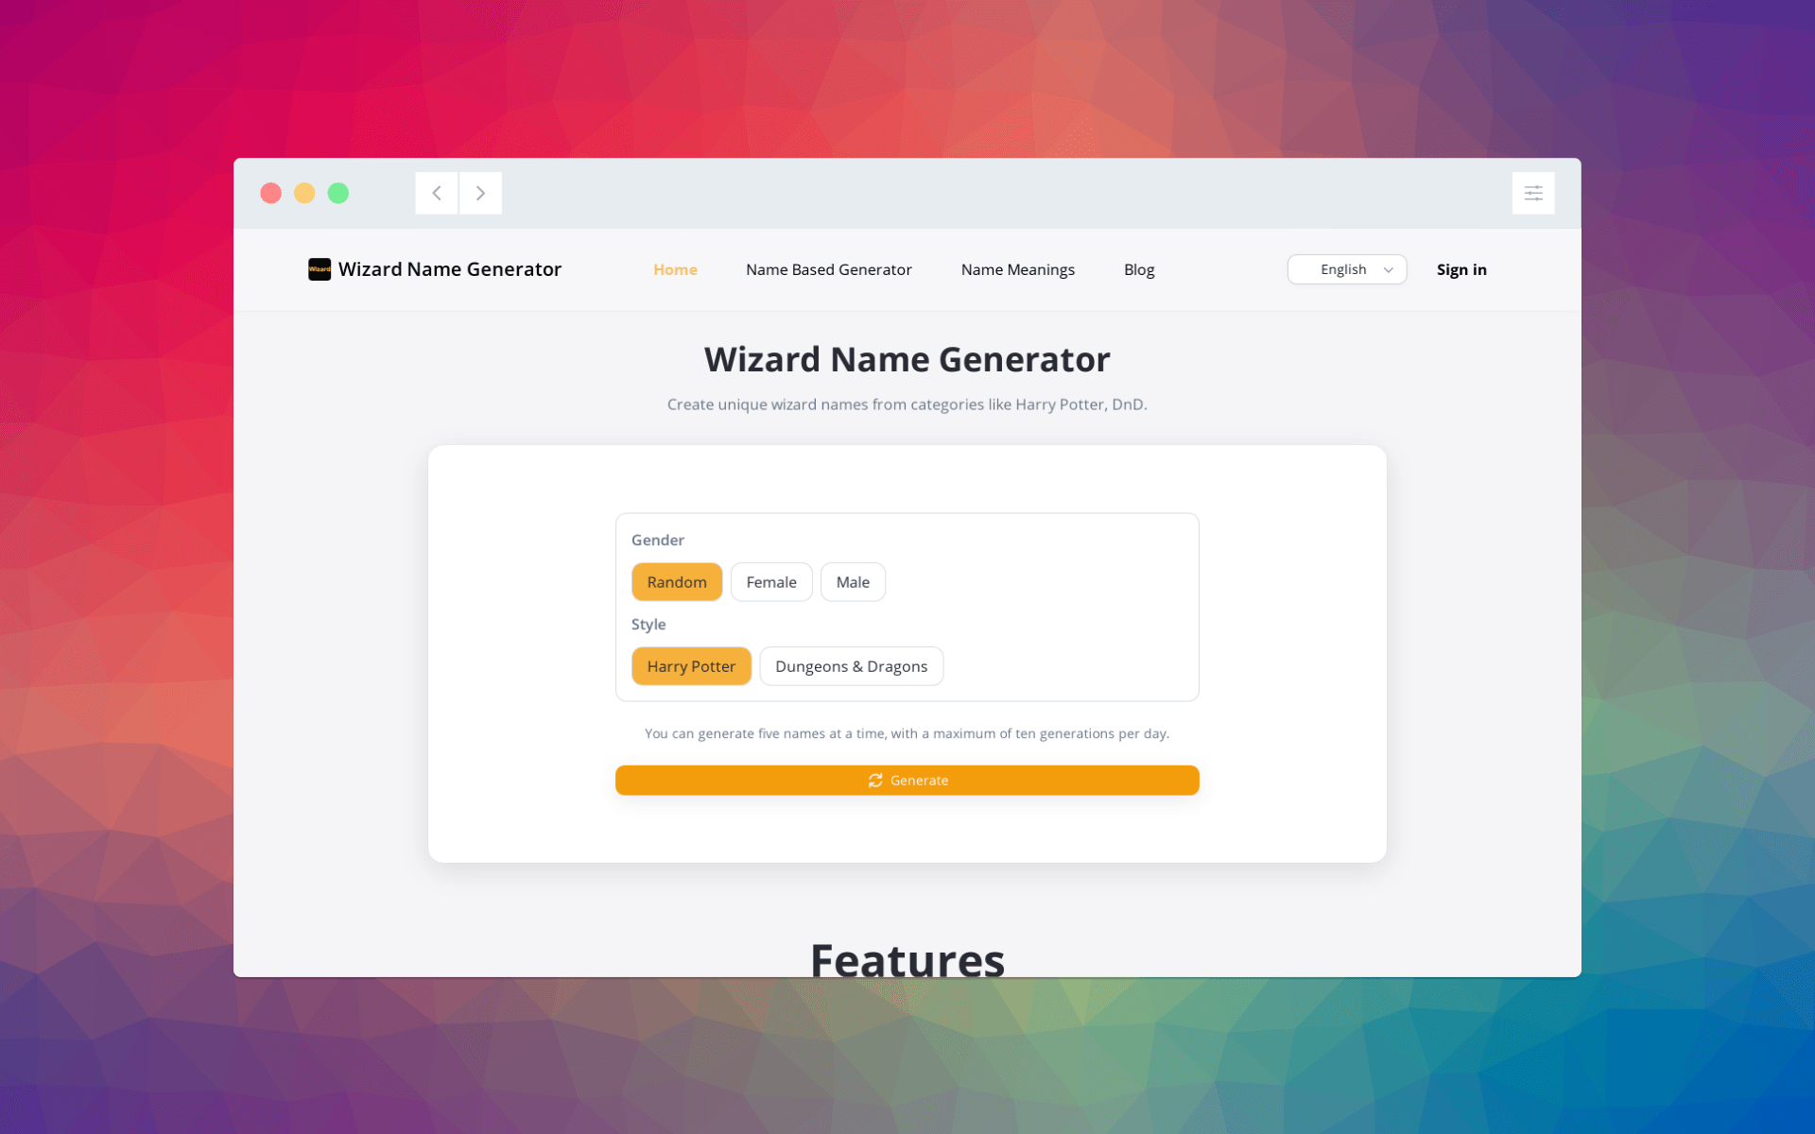
Task: Click the Sign in link
Action: pos(1461,269)
